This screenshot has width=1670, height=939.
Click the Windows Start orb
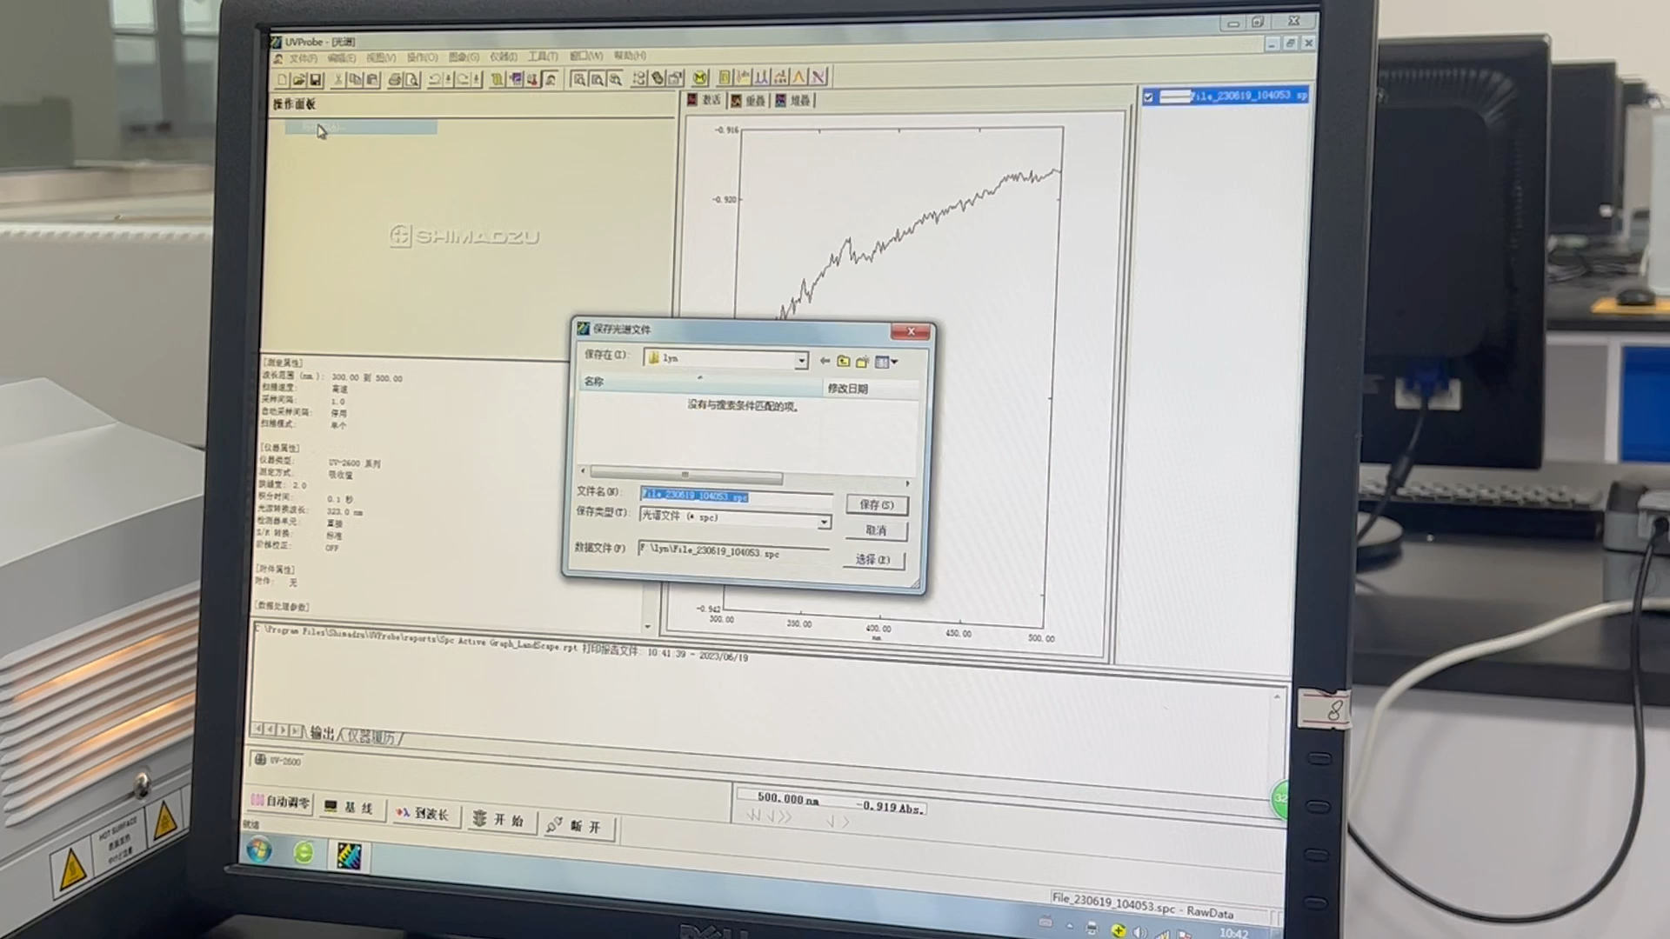pyautogui.click(x=258, y=849)
